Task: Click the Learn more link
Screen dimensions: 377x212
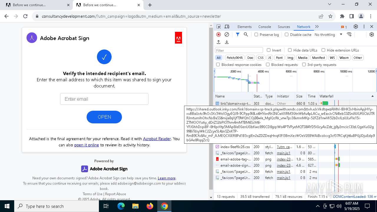Action: 167,178
